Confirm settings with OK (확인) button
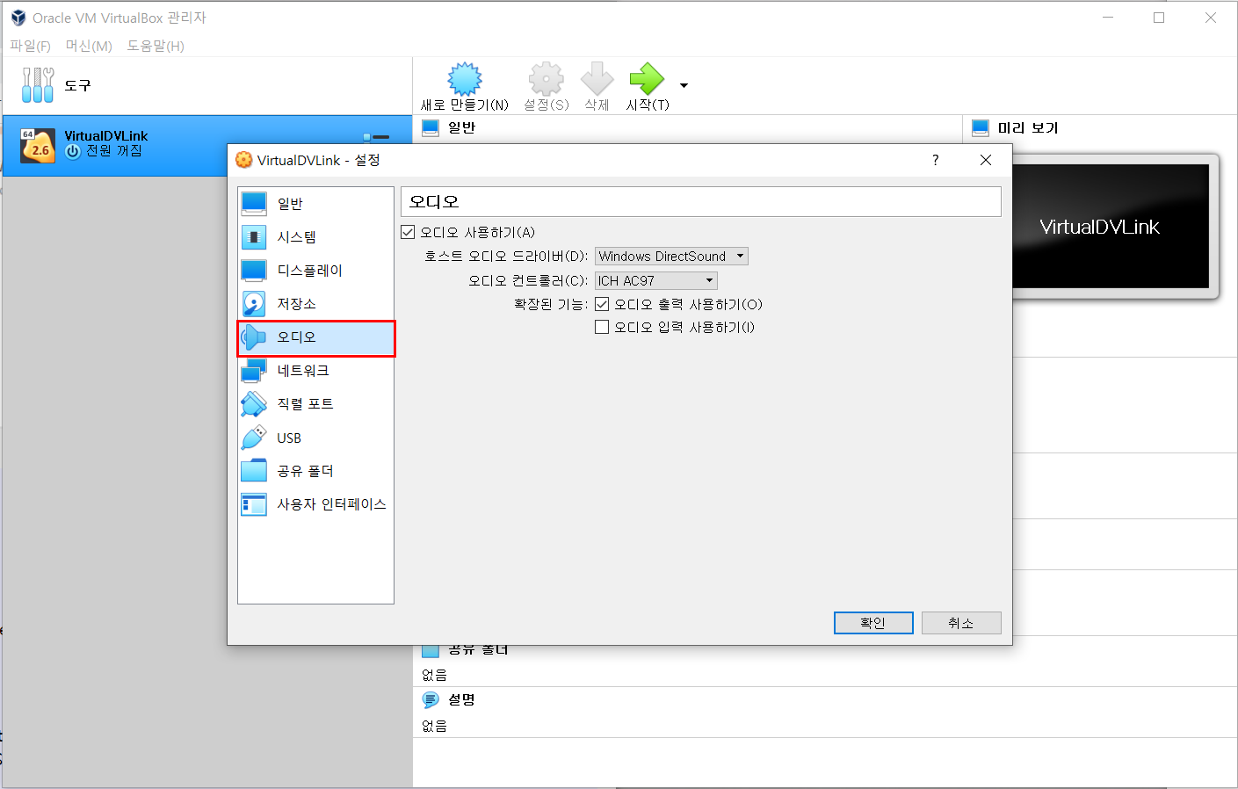 coord(873,623)
